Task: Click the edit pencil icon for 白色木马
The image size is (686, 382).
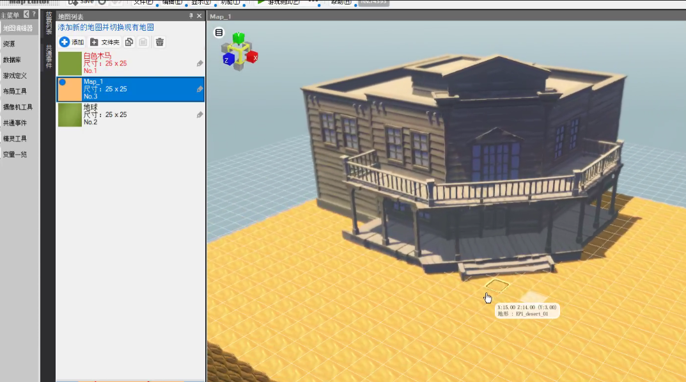Action: coord(200,63)
